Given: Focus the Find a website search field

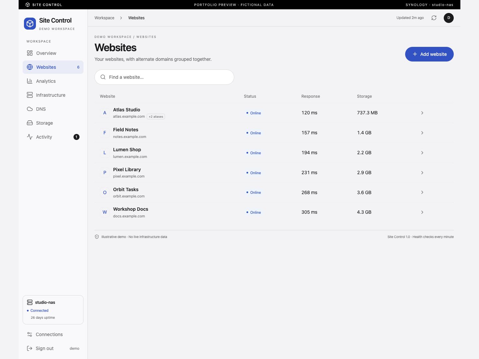Looking at the screenshot, I should [164, 77].
